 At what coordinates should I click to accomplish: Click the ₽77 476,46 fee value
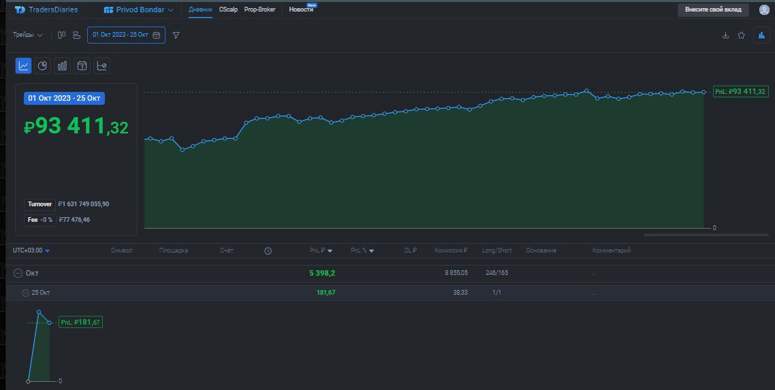tap(74, 220)
